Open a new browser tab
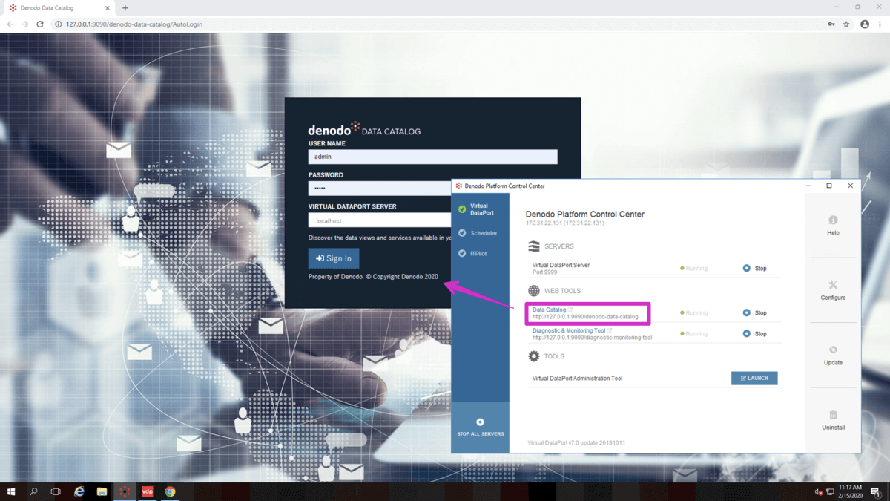This screenshot has height=501, width=890. coord(125,8)
